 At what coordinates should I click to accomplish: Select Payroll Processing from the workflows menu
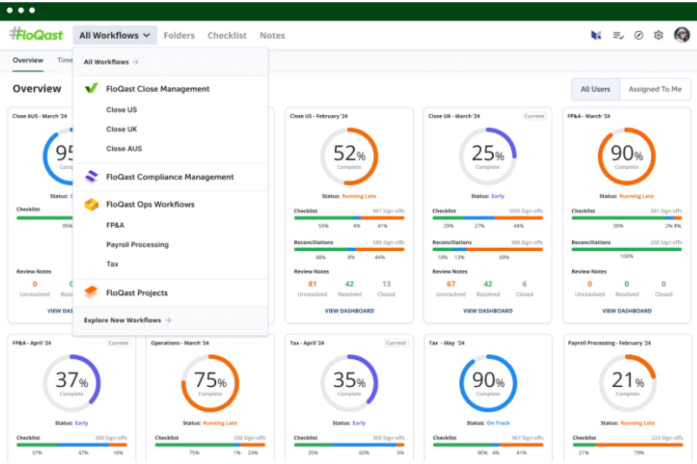click(x=137, y=244)
